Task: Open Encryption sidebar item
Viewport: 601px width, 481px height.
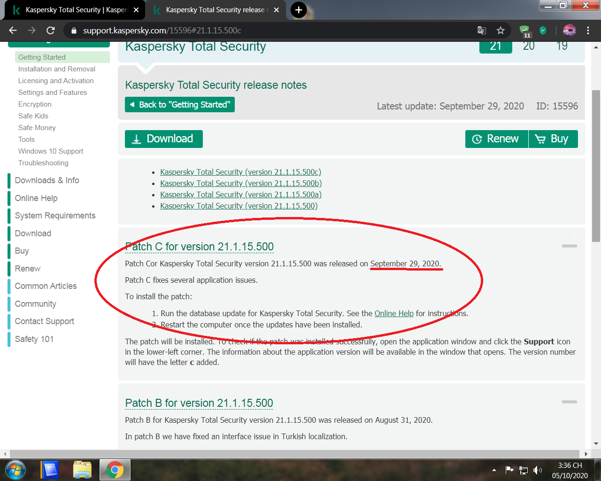Action: tap(35, 104)
